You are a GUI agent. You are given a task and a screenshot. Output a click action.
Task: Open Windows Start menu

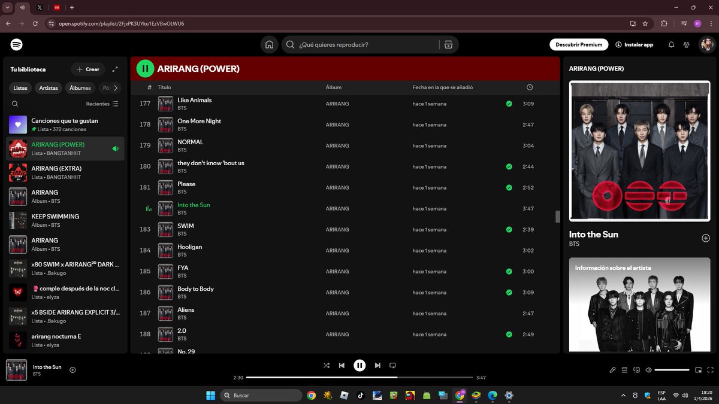tap(211, 395)
